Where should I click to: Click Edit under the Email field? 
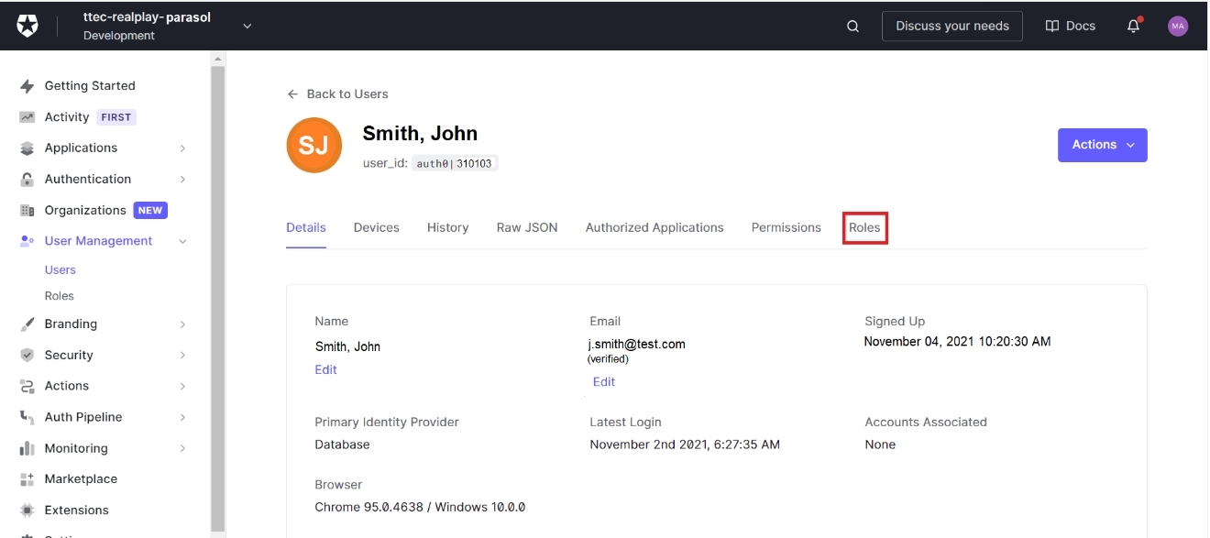coord(603,382)
